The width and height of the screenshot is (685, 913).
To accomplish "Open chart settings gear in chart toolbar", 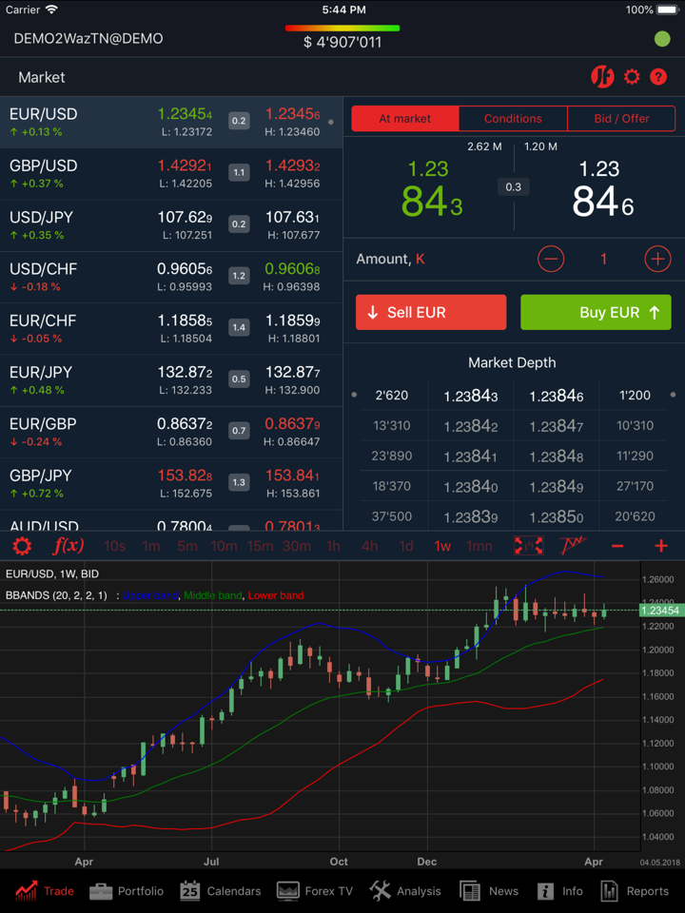I will [22, 546].
